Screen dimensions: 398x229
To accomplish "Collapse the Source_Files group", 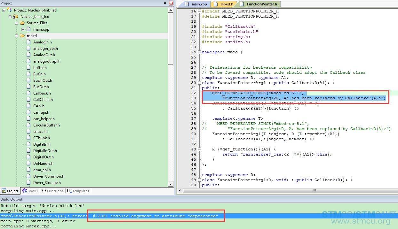I will pyautogui.click(x=16, y=23).
